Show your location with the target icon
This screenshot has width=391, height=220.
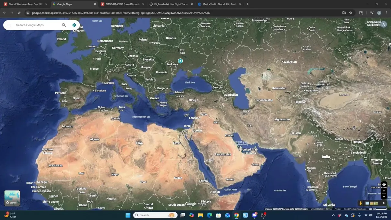[384, 184]
